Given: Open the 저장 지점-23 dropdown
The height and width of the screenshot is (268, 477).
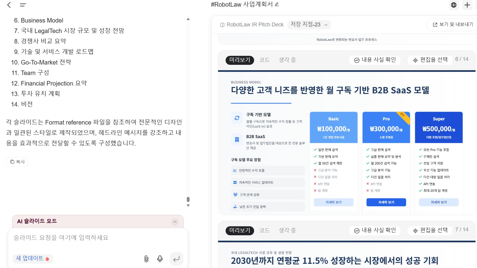Looking at the screenshot, I should 309,25.
